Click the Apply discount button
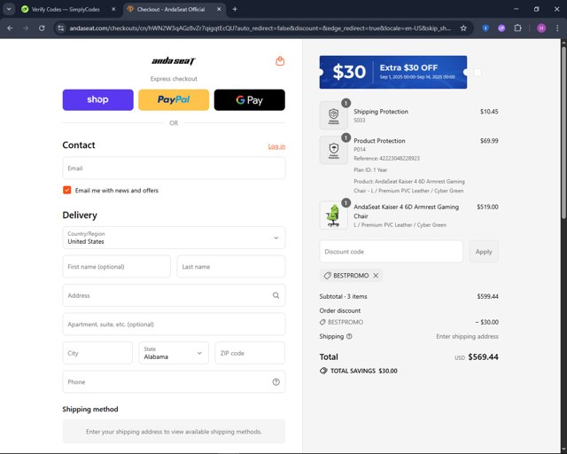Screen dimensions: 567x454 point(484,252)
